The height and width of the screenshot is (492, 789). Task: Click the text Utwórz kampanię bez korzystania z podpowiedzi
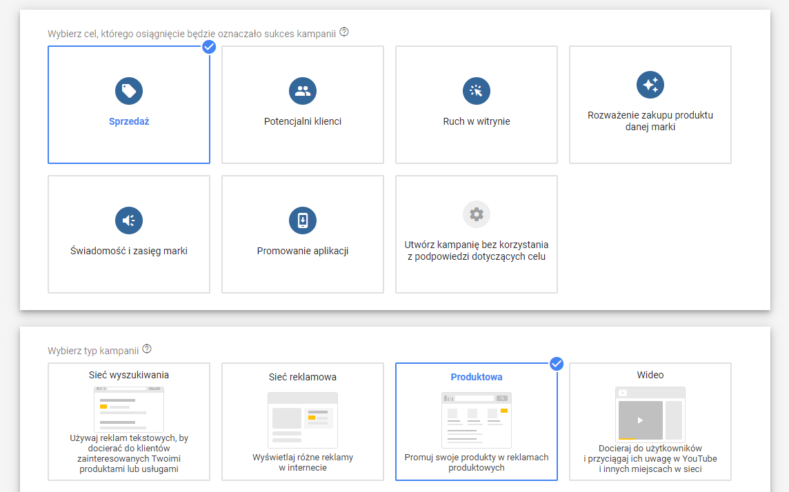pyautogui.click(x=477, y=251)
